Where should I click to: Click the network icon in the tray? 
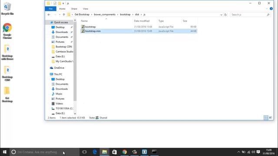pyautogui.click(x=248, y=152)
